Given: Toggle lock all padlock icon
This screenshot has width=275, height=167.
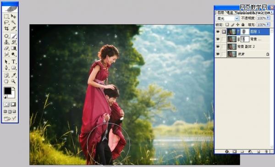Looking at the screenshot, I should [x=243, y=25].
